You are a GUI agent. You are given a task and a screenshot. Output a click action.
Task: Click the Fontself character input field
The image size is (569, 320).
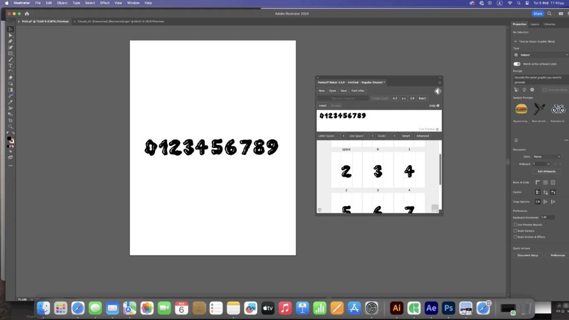point(343,98)
